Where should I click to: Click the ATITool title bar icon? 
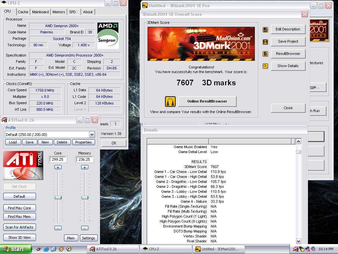point(4,120)
